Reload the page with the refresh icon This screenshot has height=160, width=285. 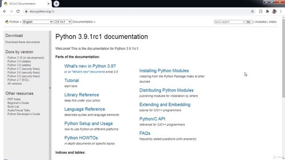pos(18,11)
